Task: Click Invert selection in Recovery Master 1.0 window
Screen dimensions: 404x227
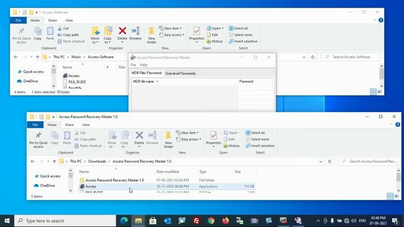Action: tap(259, 146)
